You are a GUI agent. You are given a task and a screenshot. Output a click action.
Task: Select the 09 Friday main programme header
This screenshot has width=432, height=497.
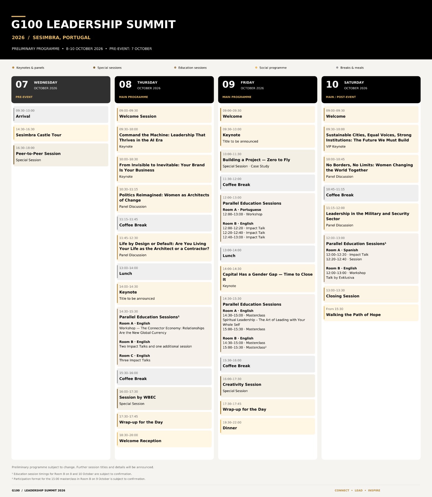(268, 89)
